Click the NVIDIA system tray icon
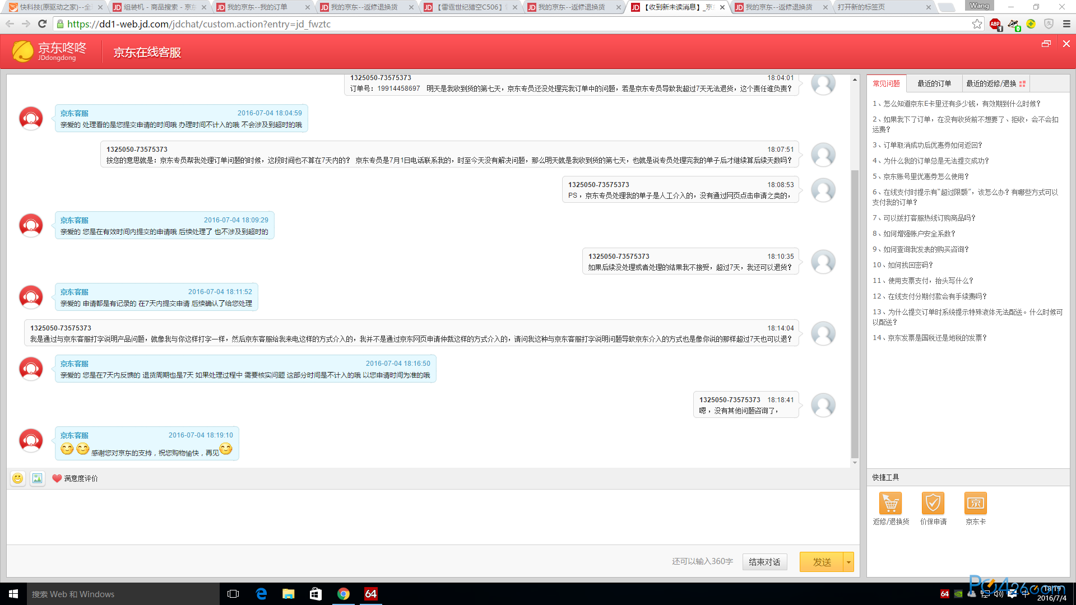 (958, 594)
